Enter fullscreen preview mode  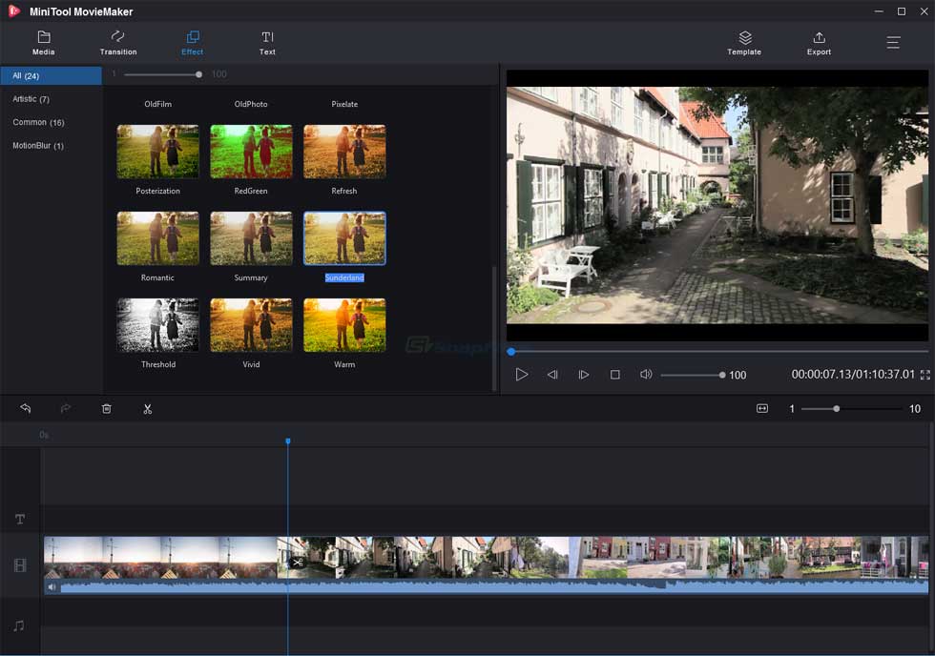tap(924, 375)
